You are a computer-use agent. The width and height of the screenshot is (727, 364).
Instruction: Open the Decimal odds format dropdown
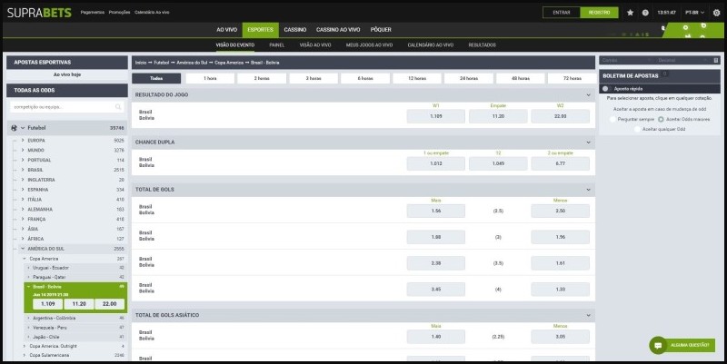[682, 60]
